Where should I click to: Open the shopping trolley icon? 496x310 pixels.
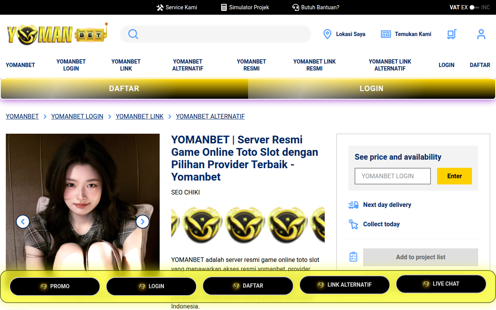pyautogui.click(x=451, y=34)
